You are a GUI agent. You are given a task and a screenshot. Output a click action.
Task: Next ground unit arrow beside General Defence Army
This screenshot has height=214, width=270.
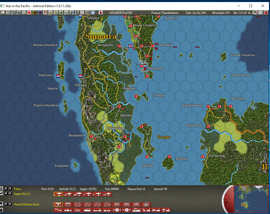click(x=10, y=204)
